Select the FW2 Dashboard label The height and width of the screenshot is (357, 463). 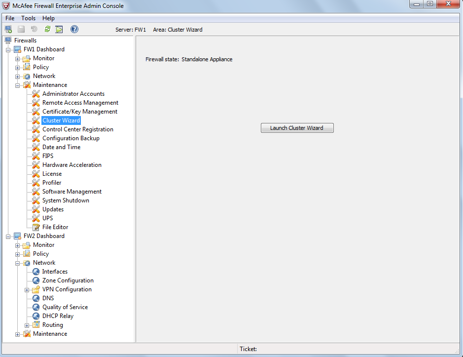point(44,236)
